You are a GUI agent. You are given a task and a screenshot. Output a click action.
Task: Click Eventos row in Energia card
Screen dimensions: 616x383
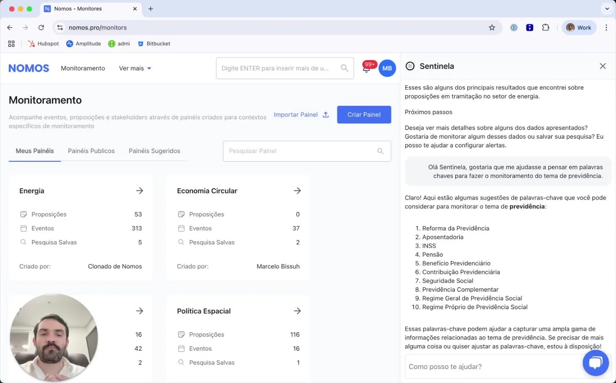click(x=80, y=228)
